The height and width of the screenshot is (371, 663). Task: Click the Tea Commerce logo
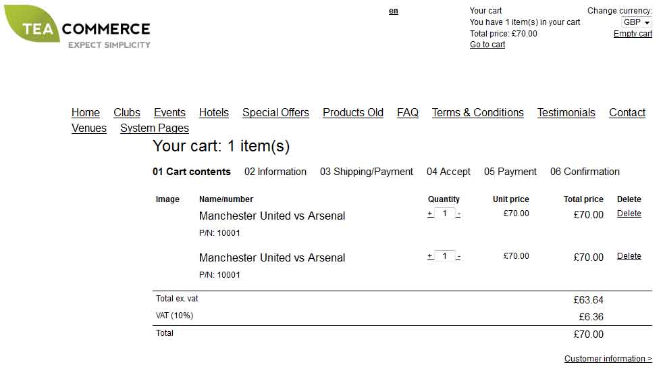pyautogui.click(x=77, y=28)
